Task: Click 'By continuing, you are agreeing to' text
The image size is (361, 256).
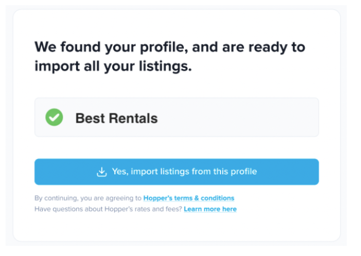Action: pyautogui.click(x=88, y=198)
